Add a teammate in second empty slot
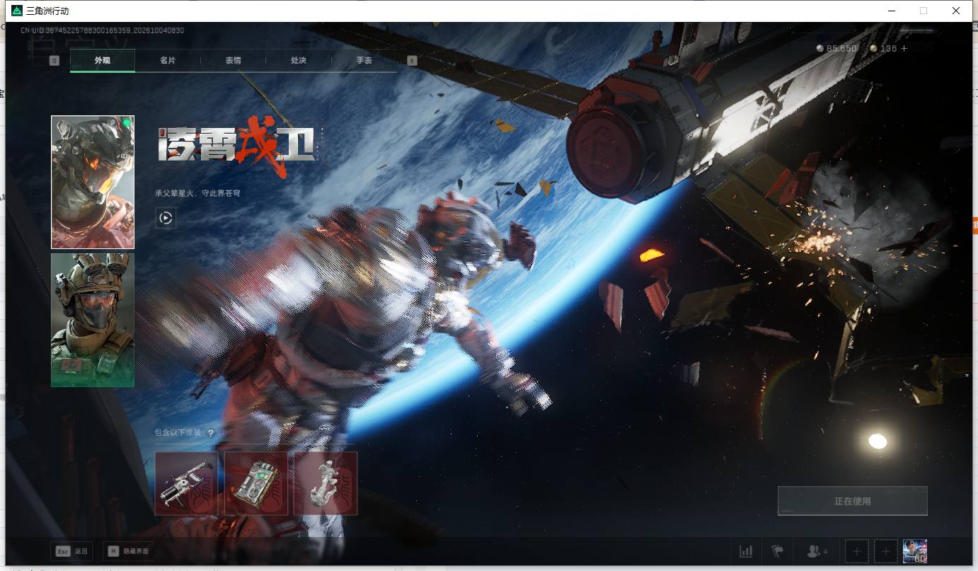Viewport: 978px width, 571px height. point(885,551)
